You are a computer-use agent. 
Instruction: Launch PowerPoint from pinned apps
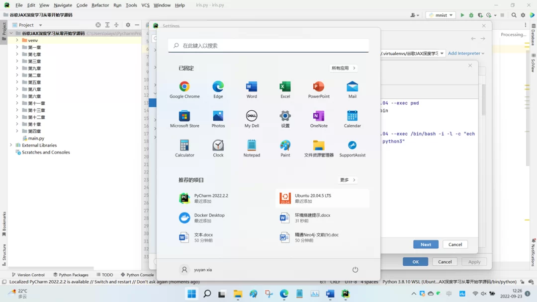coord(319,90)
